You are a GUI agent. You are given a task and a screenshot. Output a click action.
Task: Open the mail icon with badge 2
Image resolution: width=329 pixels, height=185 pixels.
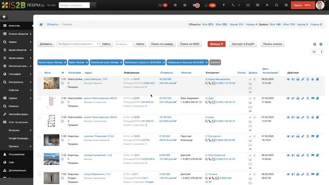pyautogui.click(x=162, y=5)
